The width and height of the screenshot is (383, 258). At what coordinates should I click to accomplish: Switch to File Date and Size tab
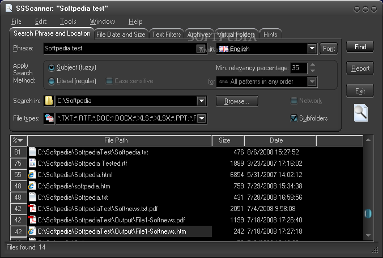(x=121, y=35)
